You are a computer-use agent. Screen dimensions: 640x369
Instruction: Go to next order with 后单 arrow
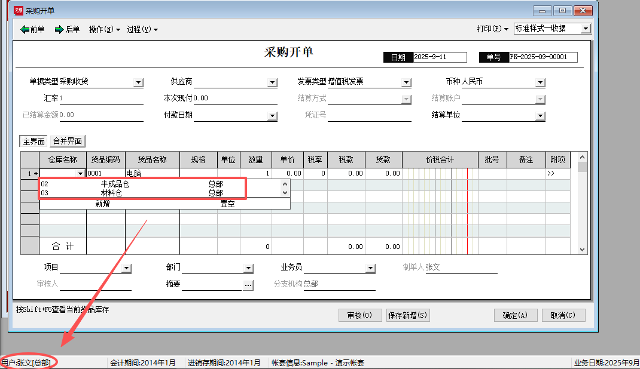[x=67, y=29]
